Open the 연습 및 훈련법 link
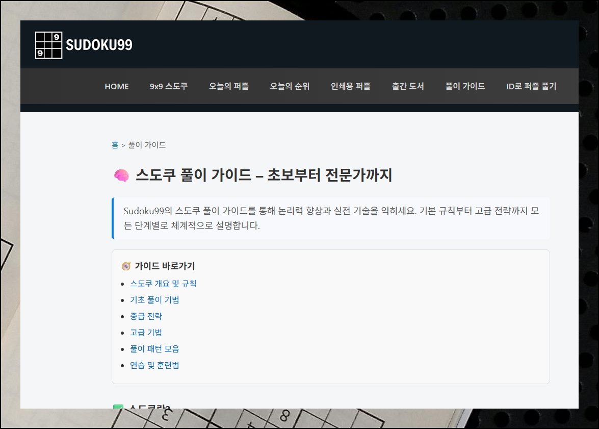The height and width of the screenshot is (429, 599). [x=154, y=366]
